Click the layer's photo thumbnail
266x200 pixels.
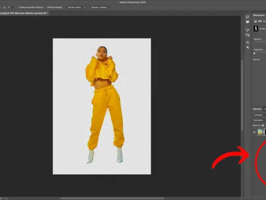tap(260, 132)
